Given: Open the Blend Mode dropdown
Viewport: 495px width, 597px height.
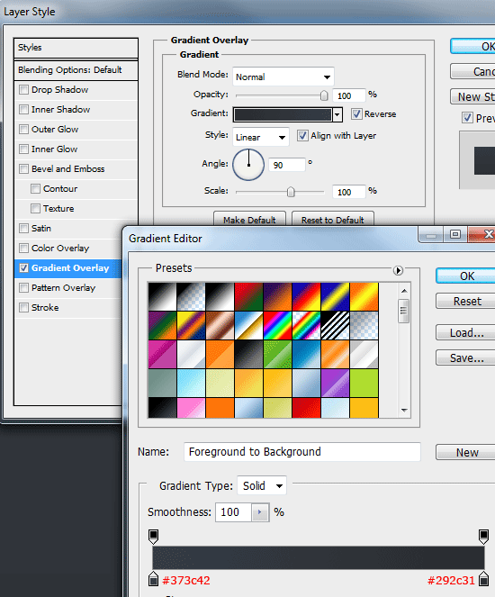Looking at the screenshot, I should tap(283, 77).
